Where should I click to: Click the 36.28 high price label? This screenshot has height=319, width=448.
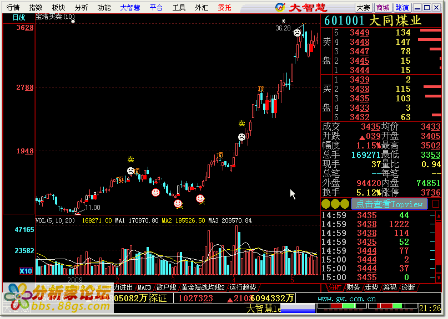(x=283, y=28)
